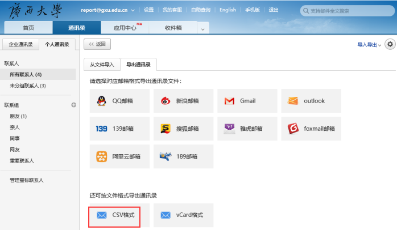Choose 雅虎邮箱 export option
Screen dimensions: 397x230
click(247, 129)
